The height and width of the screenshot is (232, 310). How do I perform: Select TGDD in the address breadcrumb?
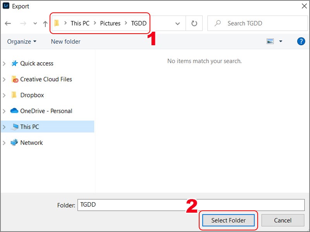139,23
